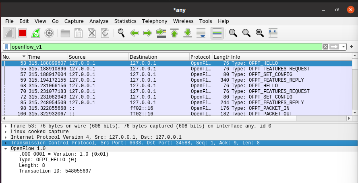Screen dimensions: 358x183
Task: Collapse the OpenFlow 1.0 tree row
Action: [x=6, y=148]
